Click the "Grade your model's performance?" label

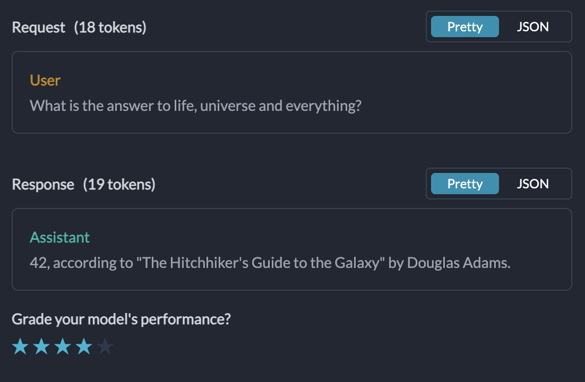point(122,319)
